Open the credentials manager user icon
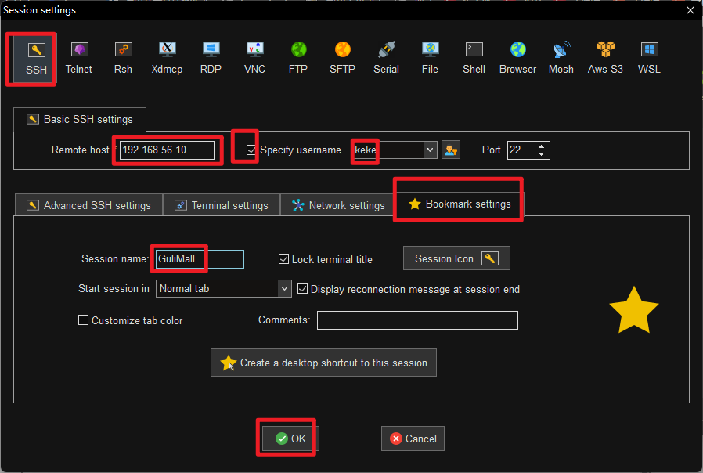This screenshot has width=703, height=473. click(451, 150)
